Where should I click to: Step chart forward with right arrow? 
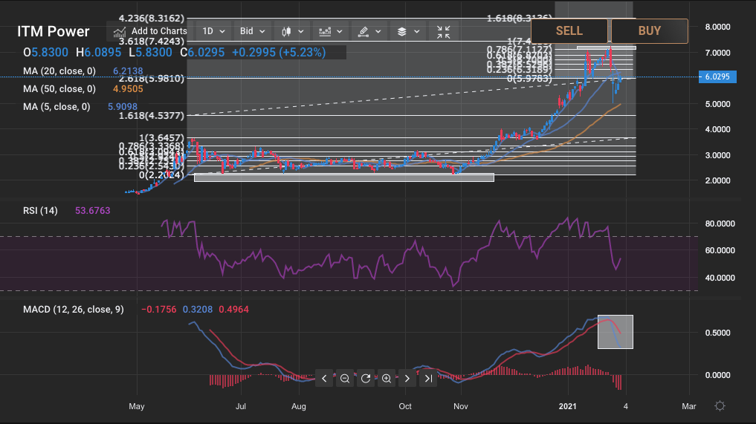pyautogui.click(x=407, y=379)
